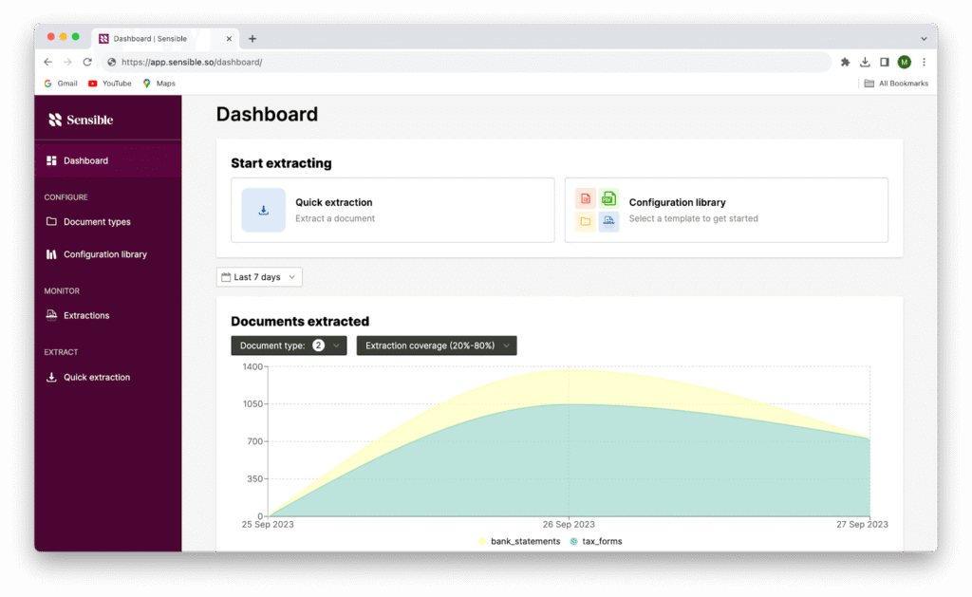Reload the page with browser refresh icon
Viewport: 972px width, 597px height.
87,62
